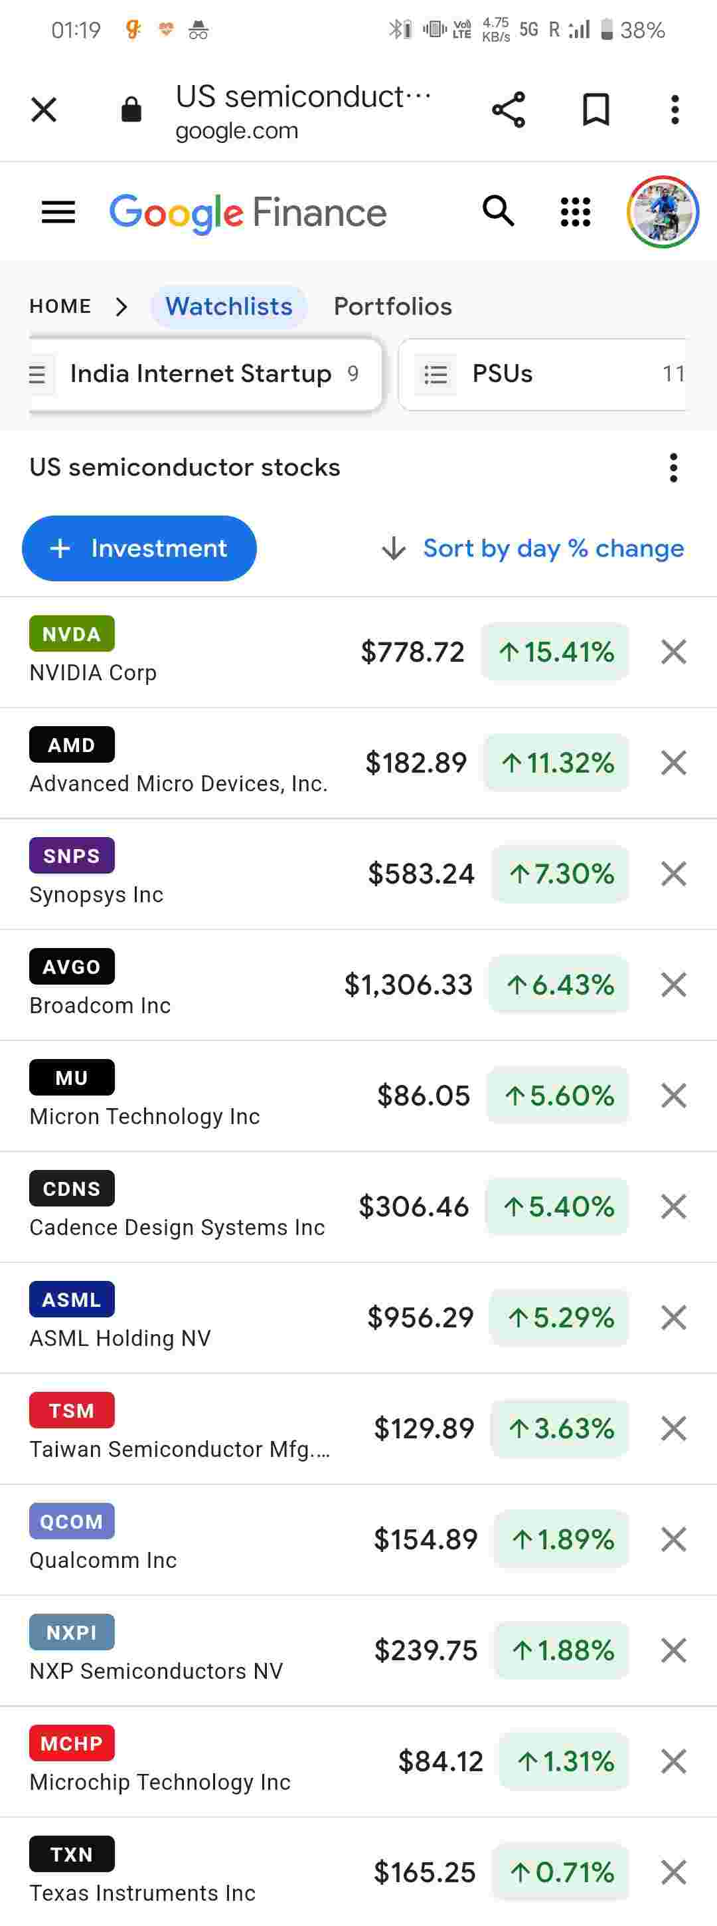Switch to the Watchlists tab

[x=228, y=306]
